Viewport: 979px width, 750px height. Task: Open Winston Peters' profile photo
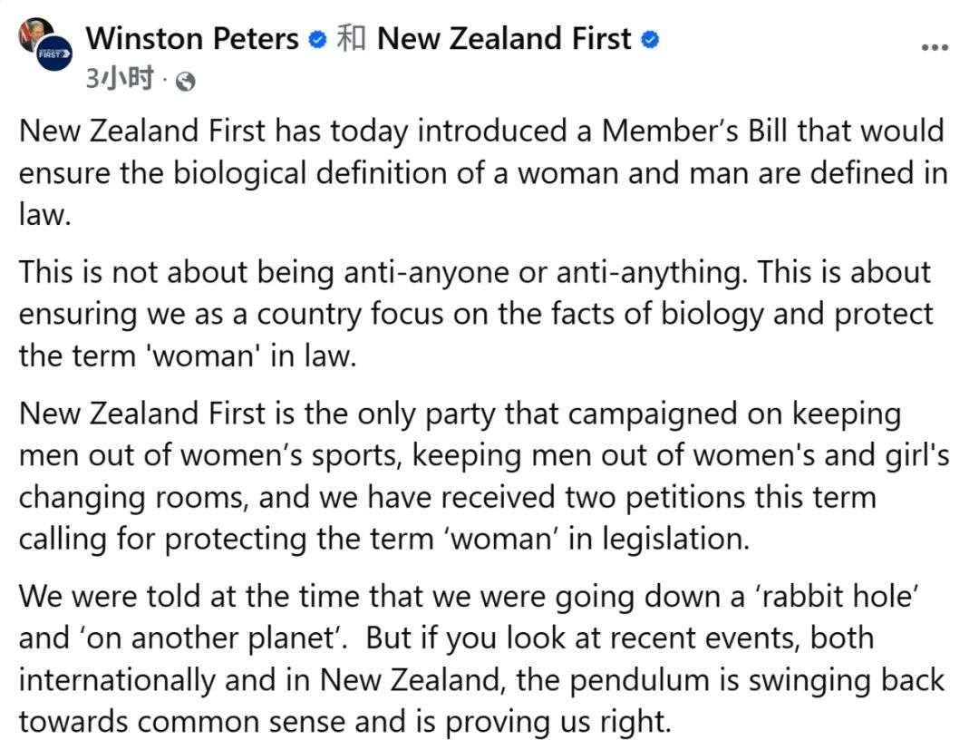pyautogui.click(x=34, y=34)
